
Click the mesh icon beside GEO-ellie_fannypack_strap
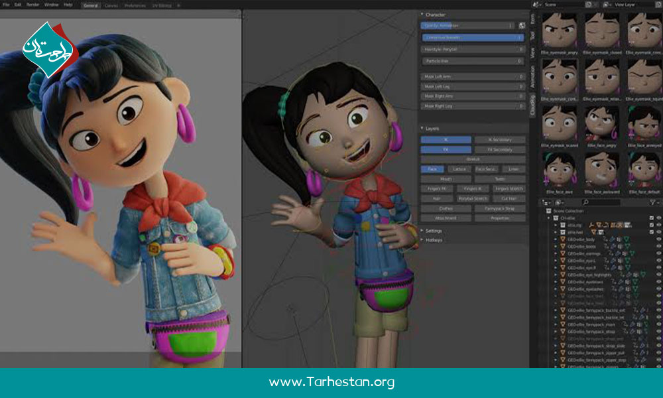(563, 332)
